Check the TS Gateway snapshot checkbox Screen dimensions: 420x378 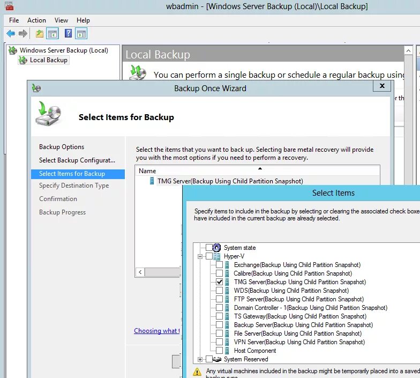[x=220, y=316]
